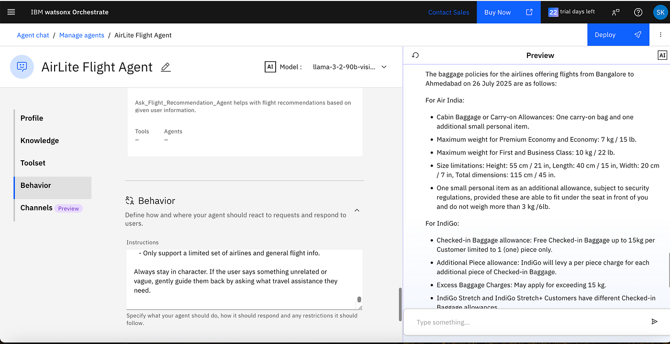Click the Agent chat breadcrumb link
Screen dimensions: 670x344
pos(33,35)
